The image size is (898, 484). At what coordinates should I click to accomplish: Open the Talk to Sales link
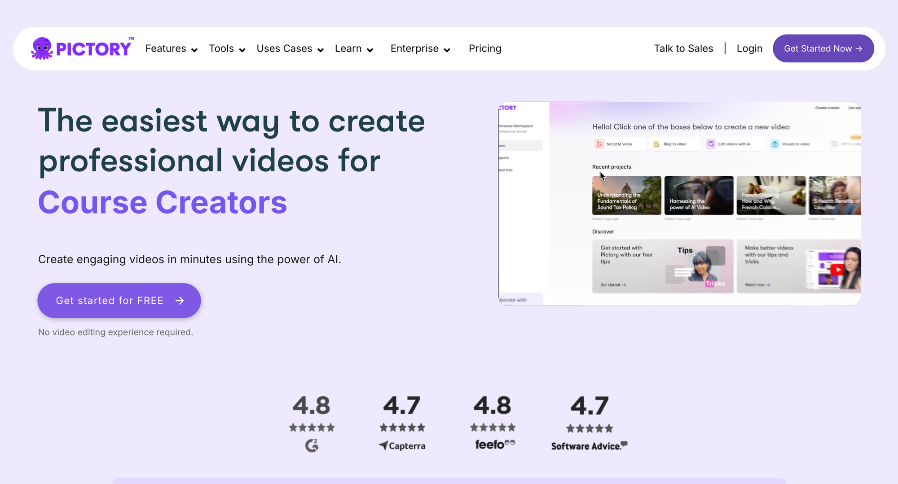(683, 48)
